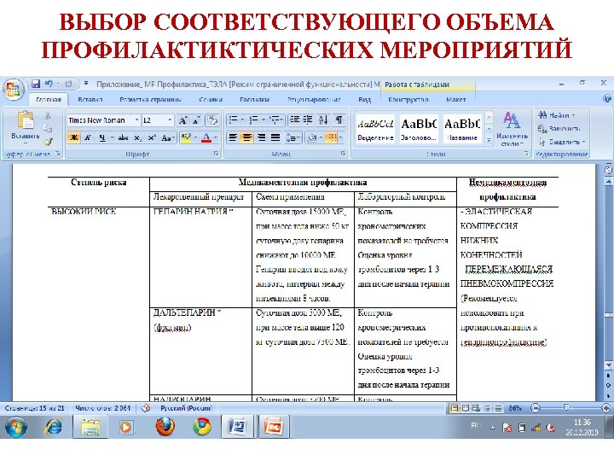
Task: Open Customize Quick Access Toolbar arrow
Action: 86,84
